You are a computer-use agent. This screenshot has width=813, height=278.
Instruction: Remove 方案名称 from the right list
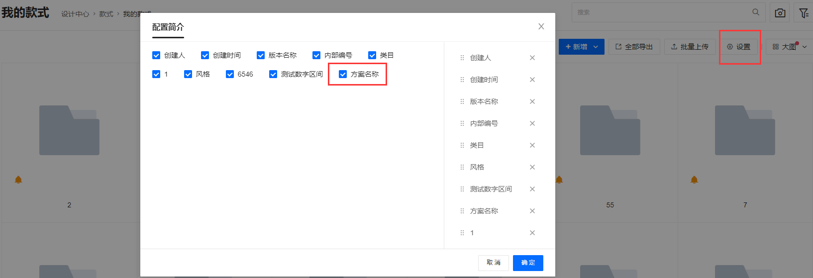(x=532, y=211)
